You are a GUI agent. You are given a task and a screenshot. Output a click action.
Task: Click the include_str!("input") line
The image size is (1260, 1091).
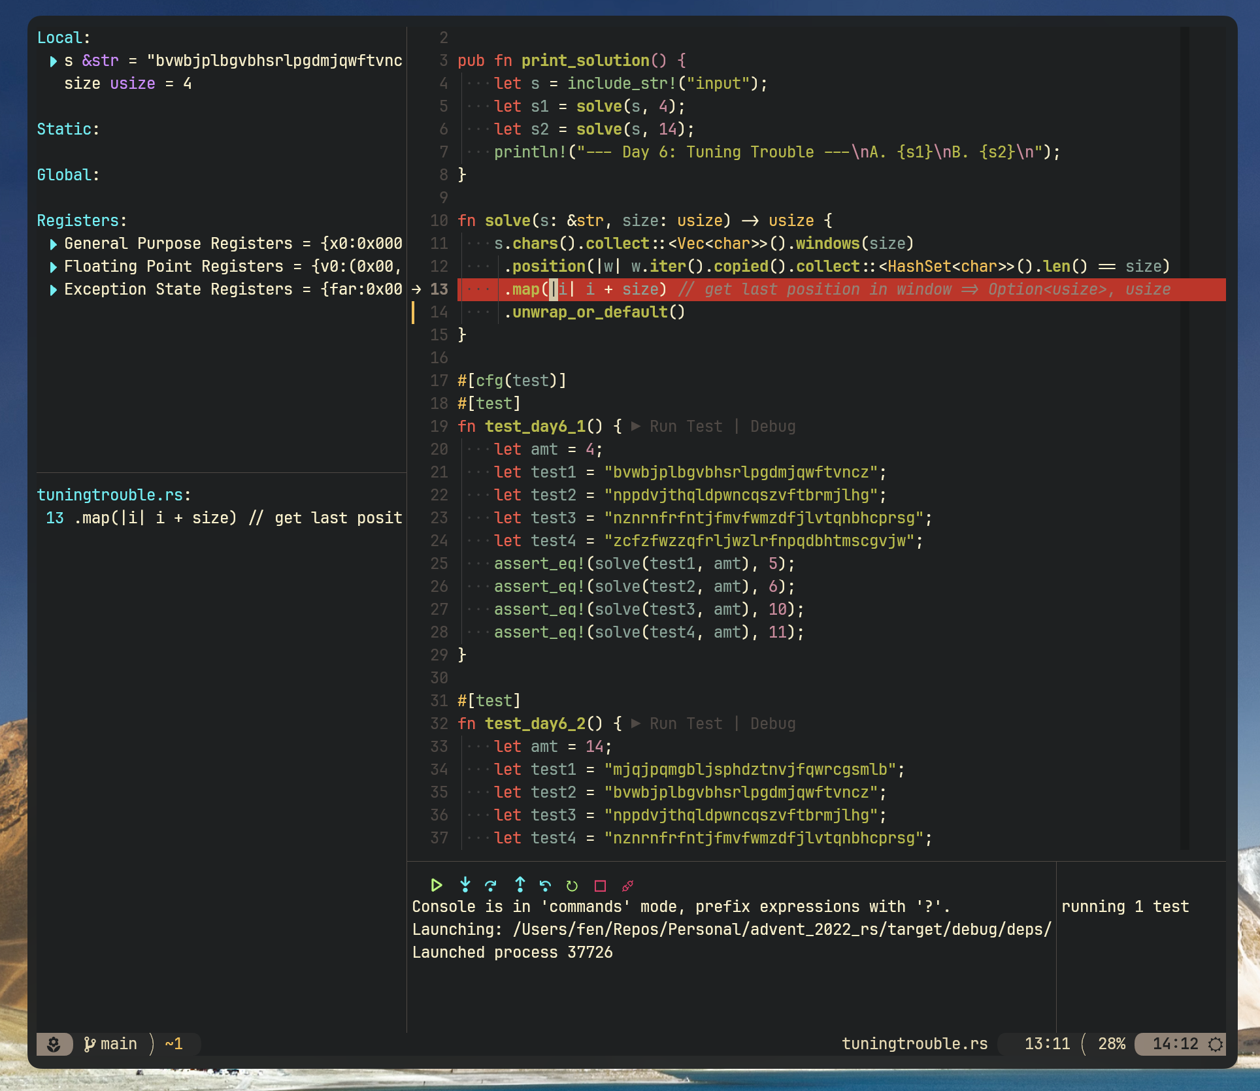click(631, 84)
